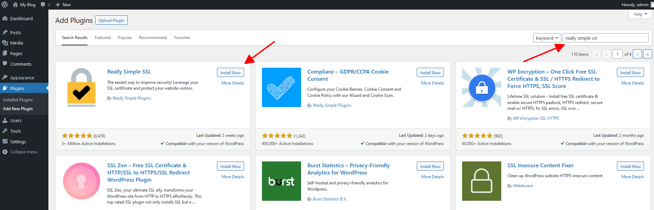Image resolution: width=654 pixels, height=210 pixels.
Task: Open Installed Plugins submenu
Action: tap(18, 100)
